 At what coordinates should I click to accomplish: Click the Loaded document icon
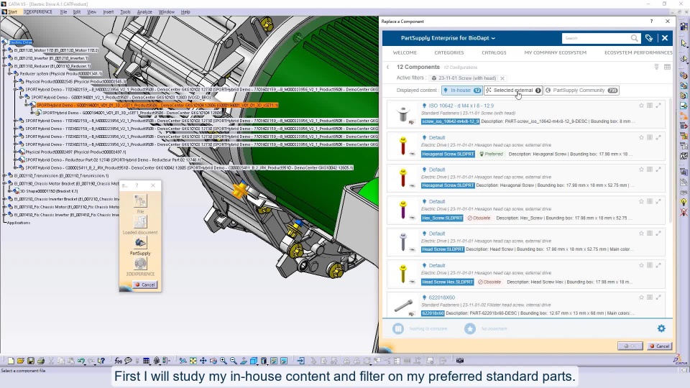point(140,222)
